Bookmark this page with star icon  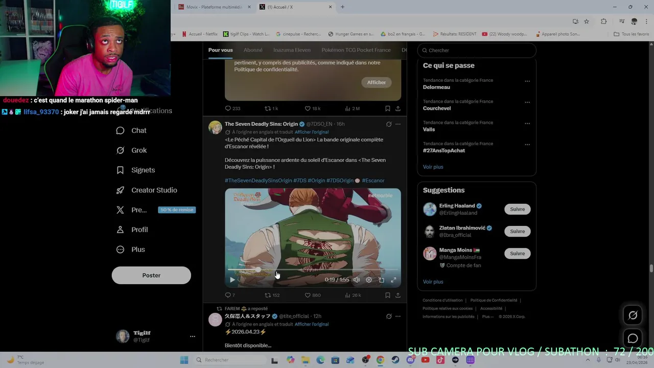click(x=587, y=21)
